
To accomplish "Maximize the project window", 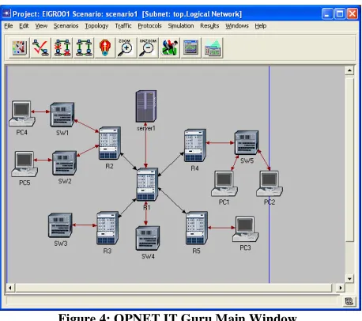I will (340, 13).
